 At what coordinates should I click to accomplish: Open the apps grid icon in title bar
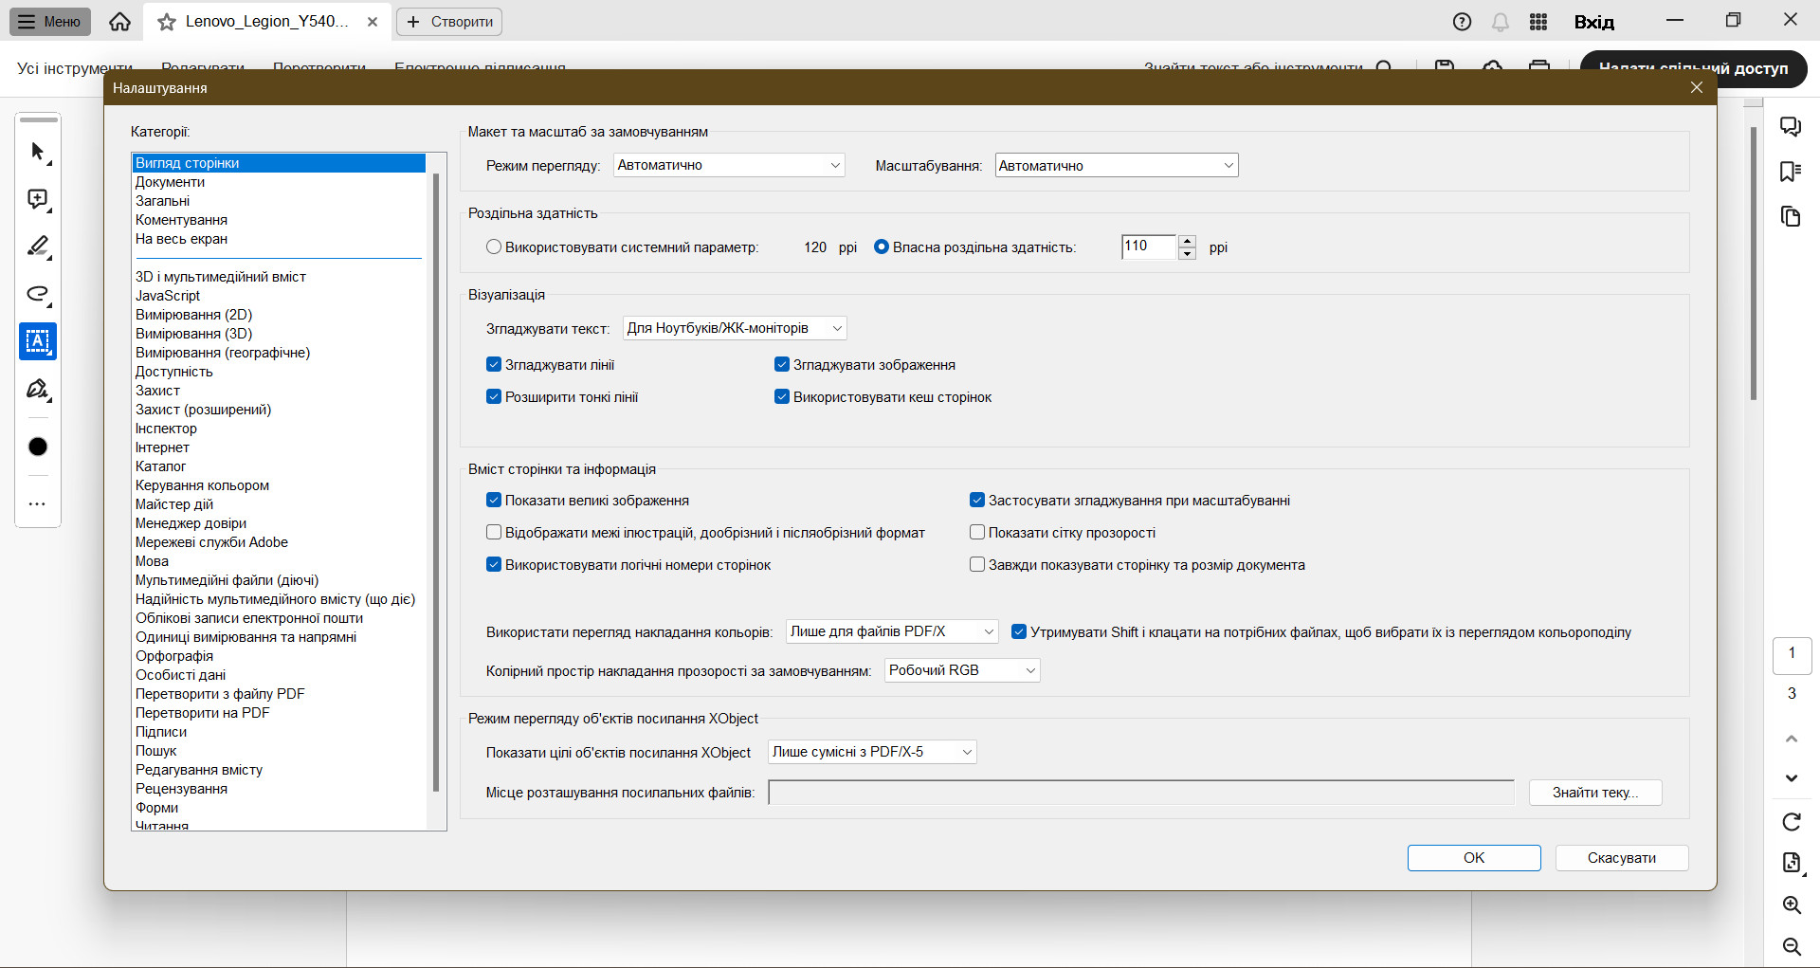[x=1538, y=22]
